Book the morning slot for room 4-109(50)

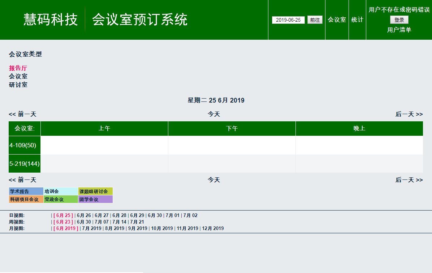point(104,145)
